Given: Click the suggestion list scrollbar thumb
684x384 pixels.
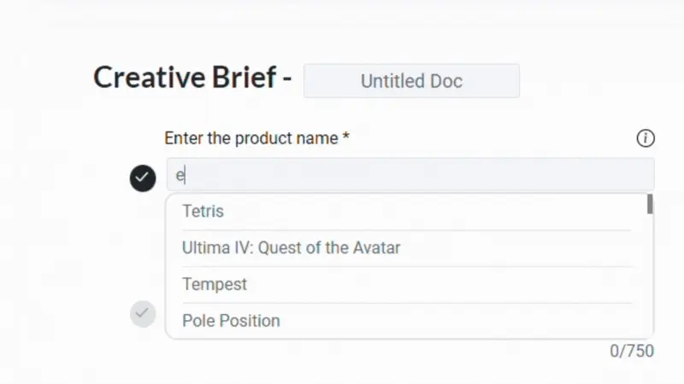Looking at the screenshot, I should (x=650, y=204).
